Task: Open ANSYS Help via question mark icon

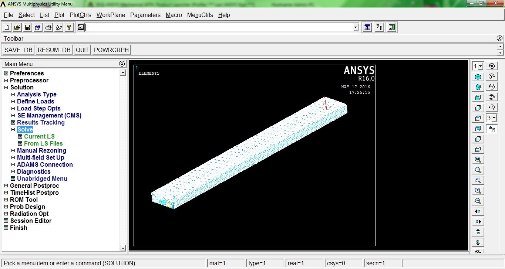Action: 69,27
